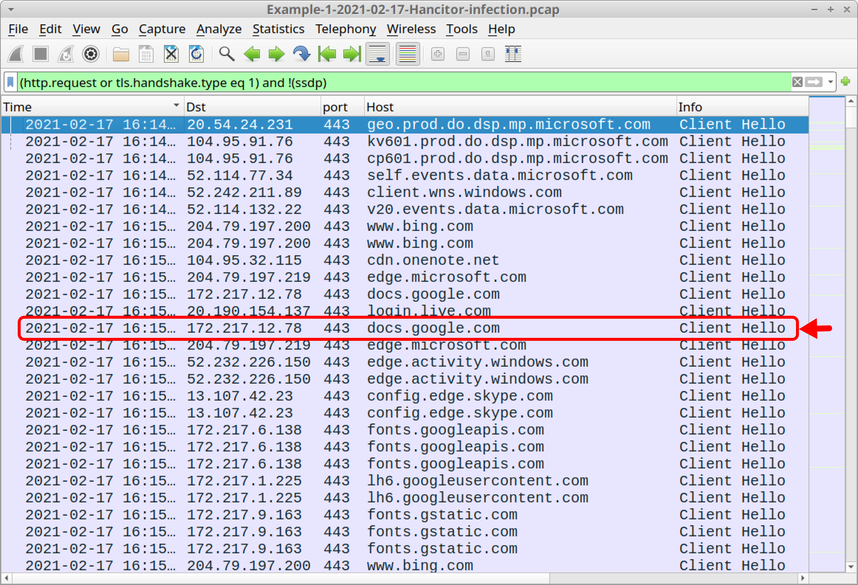858x585 pixels.
Task: Select the self.events.data.microsoft.com row
Action: [405, 176]
